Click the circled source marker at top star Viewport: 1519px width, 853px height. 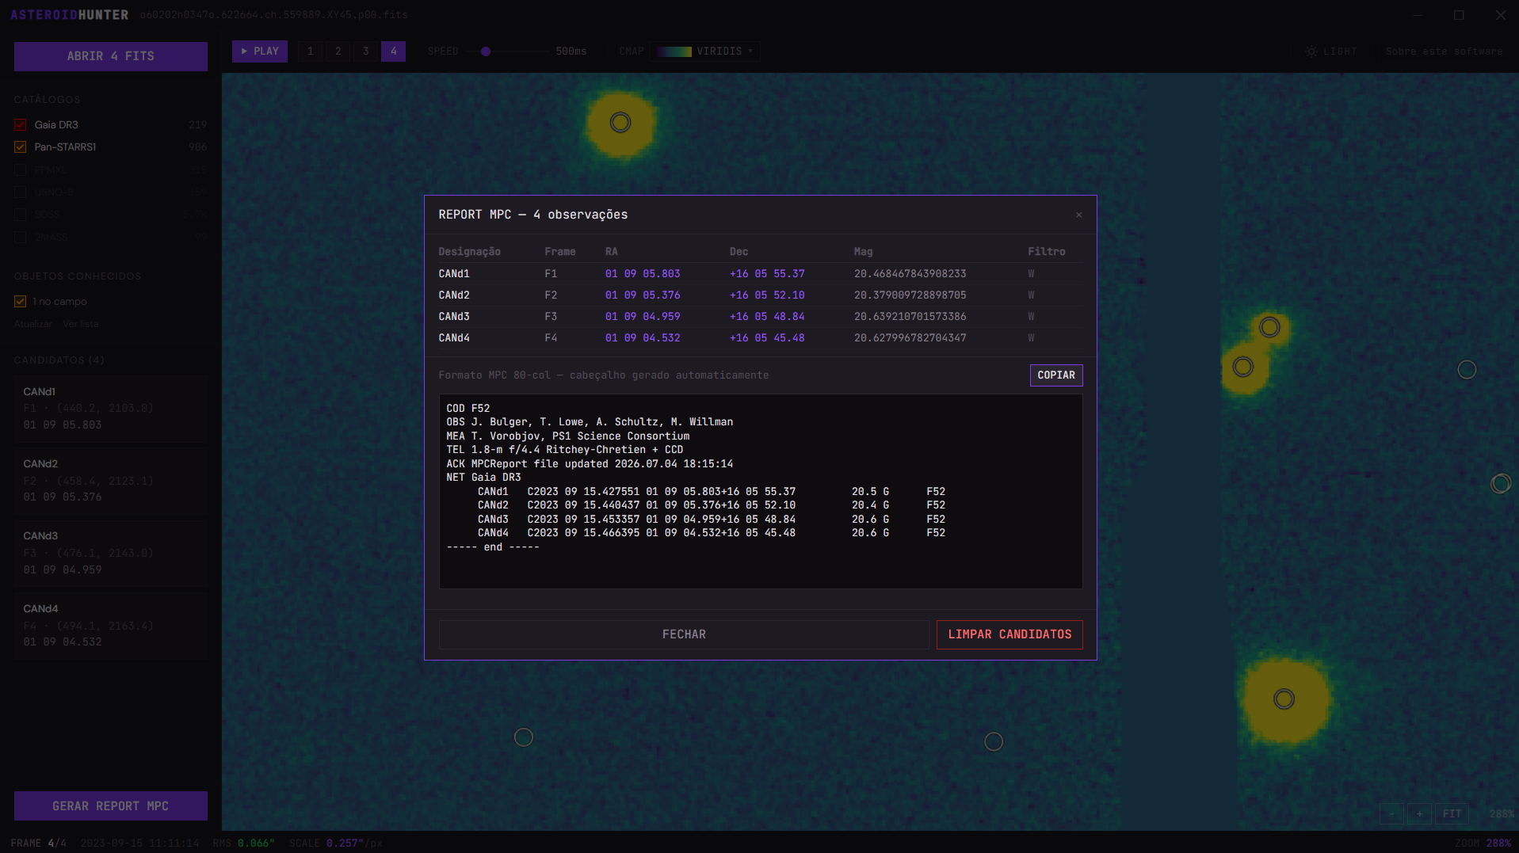click(620, 123)
